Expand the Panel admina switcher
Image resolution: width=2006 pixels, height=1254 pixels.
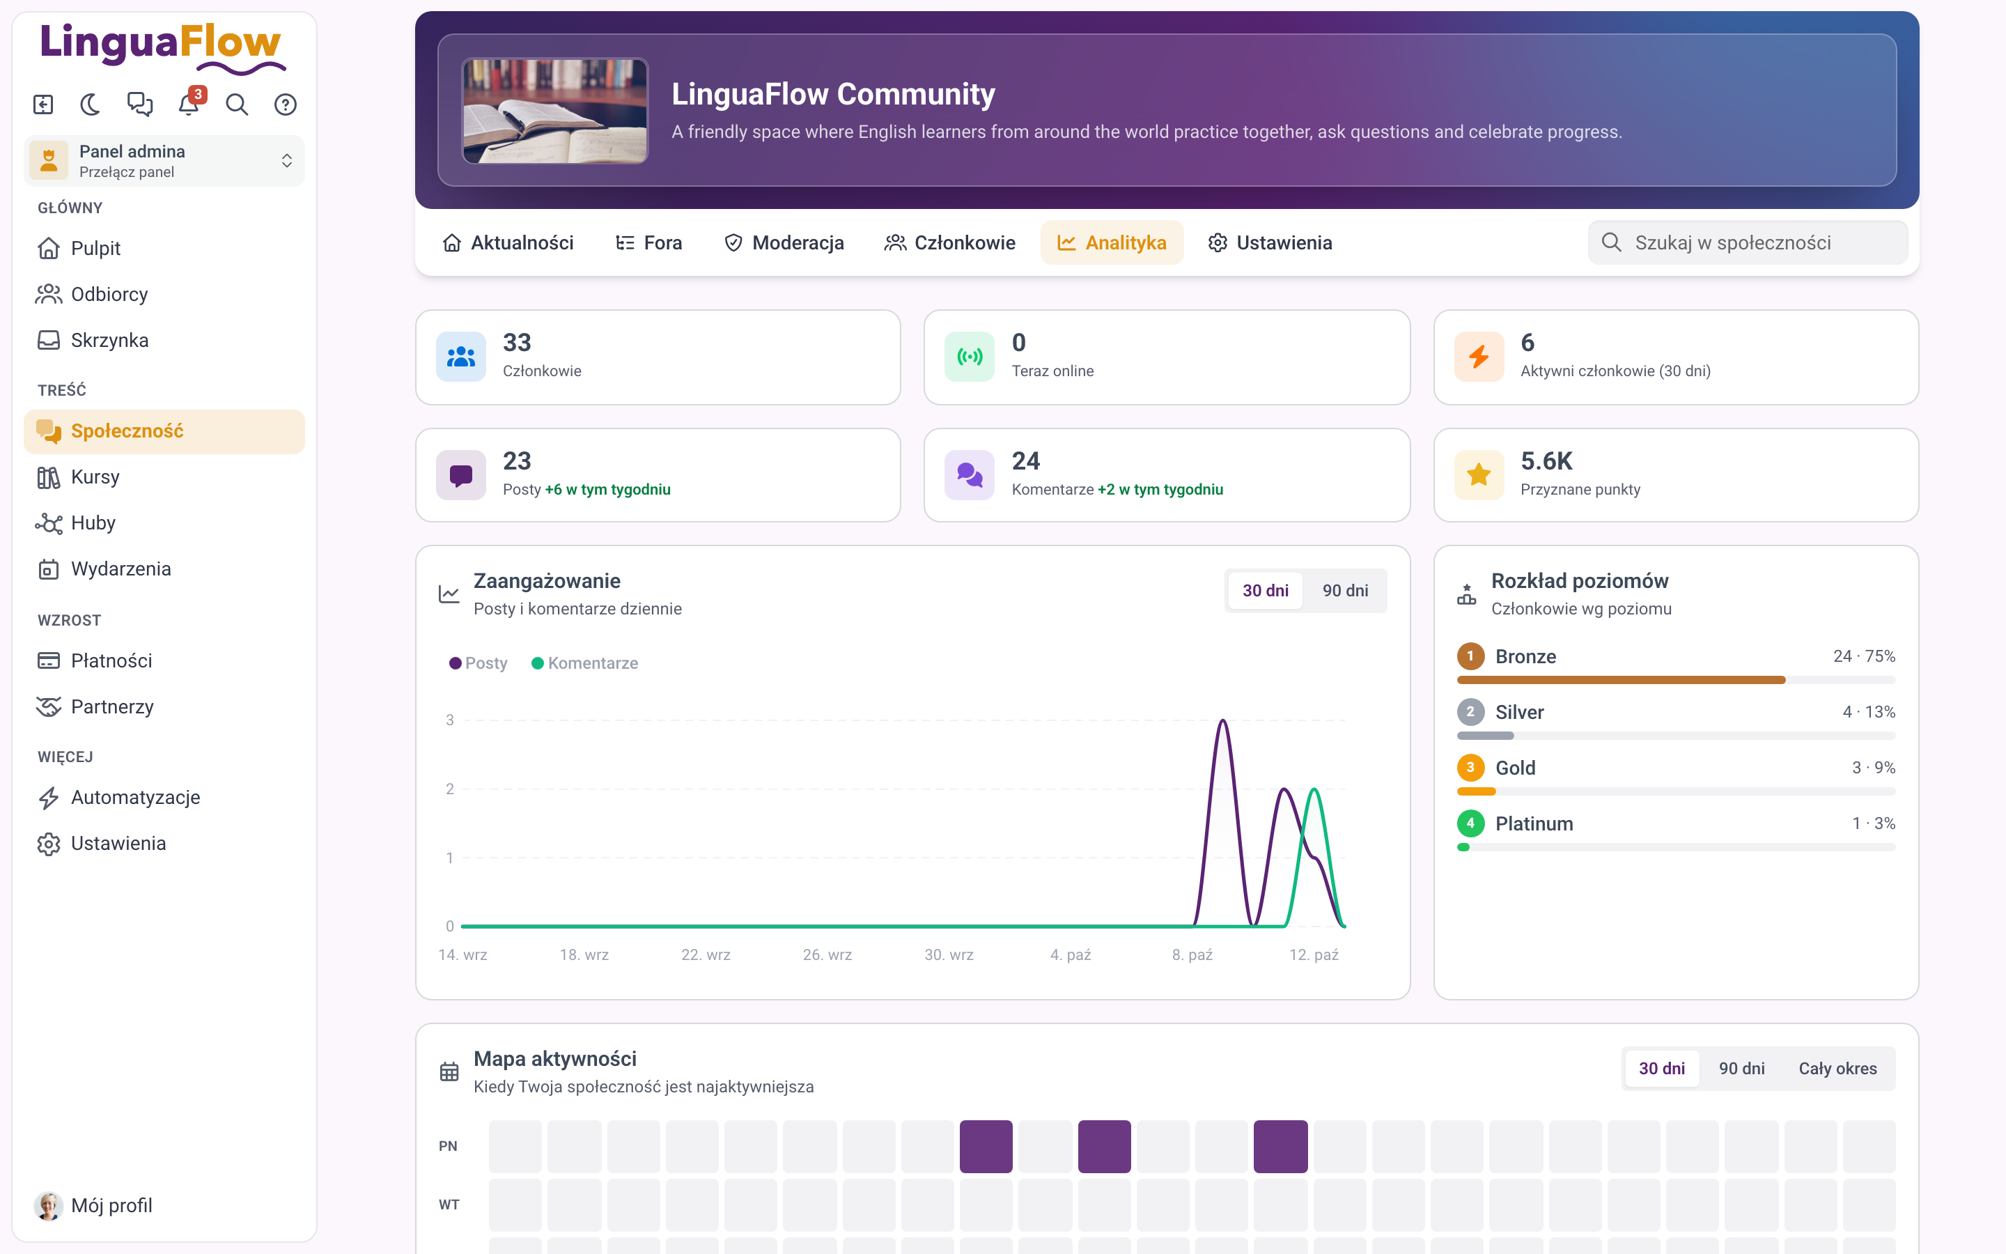[164, 161]
